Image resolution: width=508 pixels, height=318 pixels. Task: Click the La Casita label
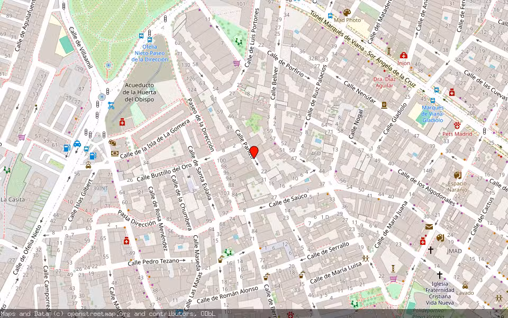13,199
